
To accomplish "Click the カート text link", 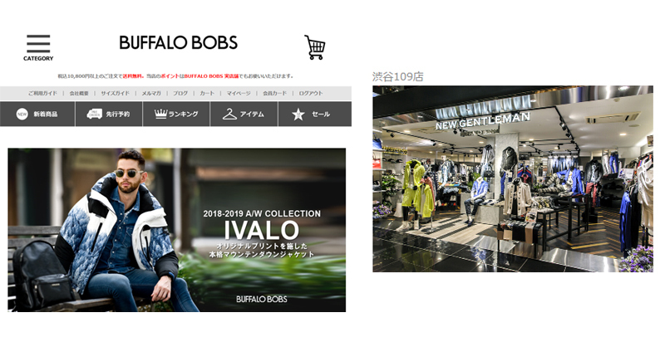I will click(x=207, y=93).
